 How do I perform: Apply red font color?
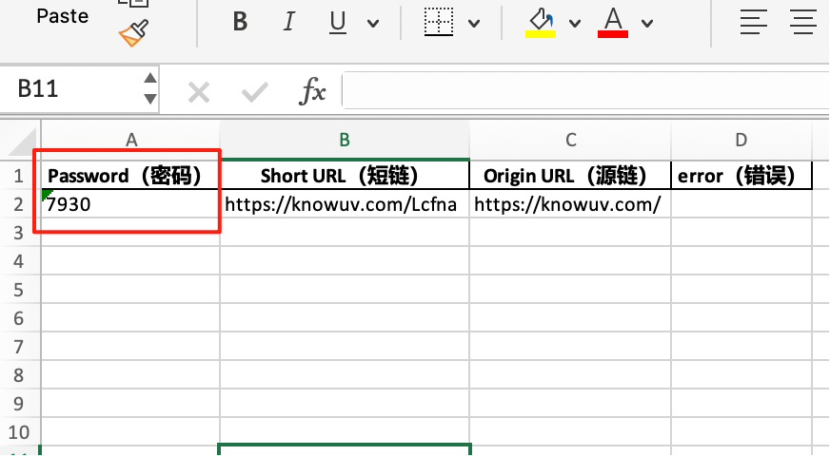612,23
